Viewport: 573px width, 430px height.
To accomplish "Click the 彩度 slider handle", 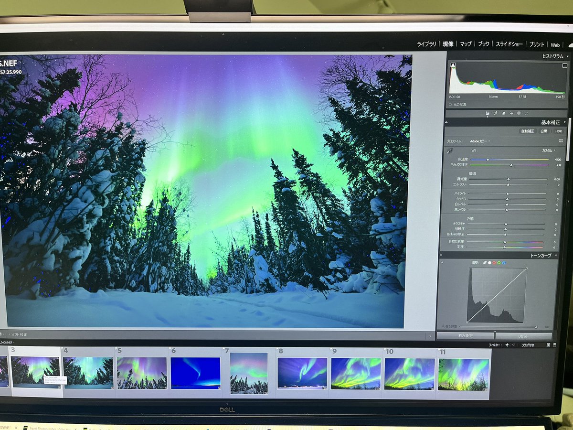I will pos(504,247).
